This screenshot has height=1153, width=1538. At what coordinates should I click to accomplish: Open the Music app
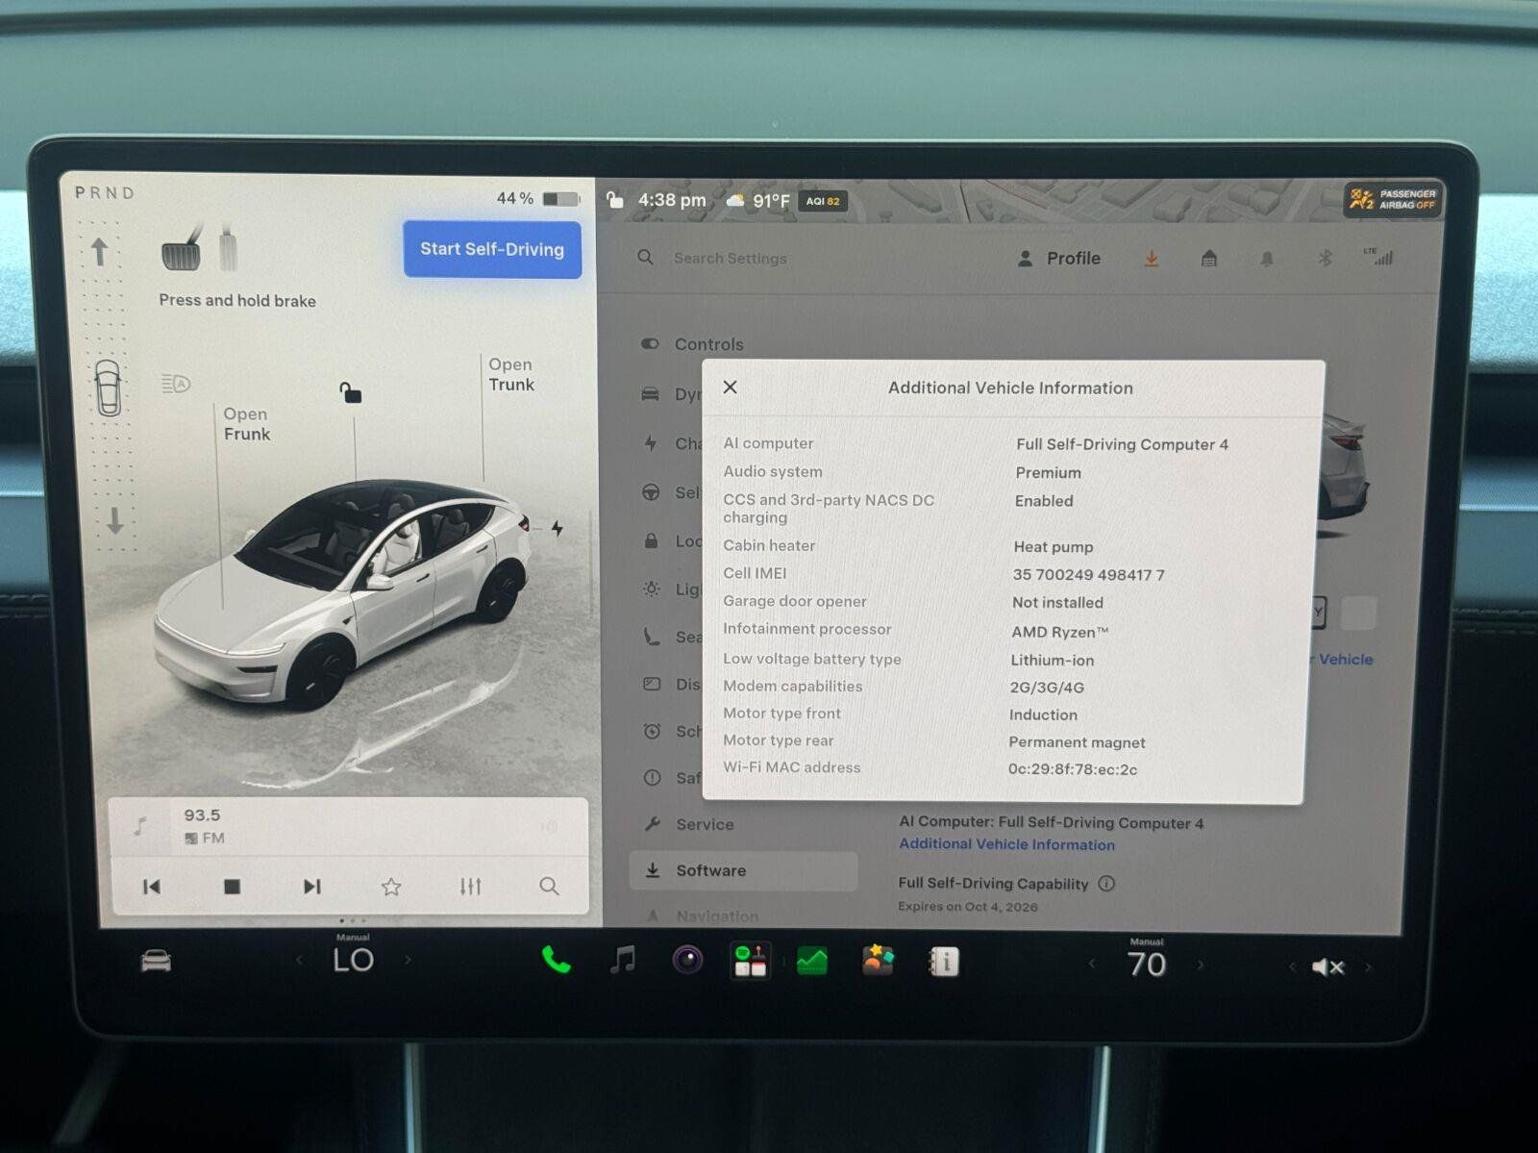pos(623,960)
